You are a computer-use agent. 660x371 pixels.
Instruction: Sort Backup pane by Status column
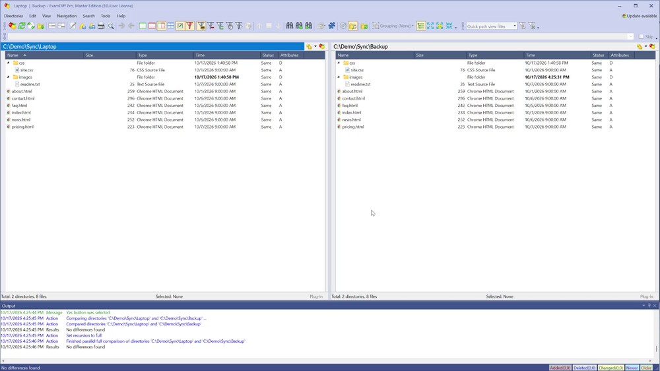pos(599,55)
